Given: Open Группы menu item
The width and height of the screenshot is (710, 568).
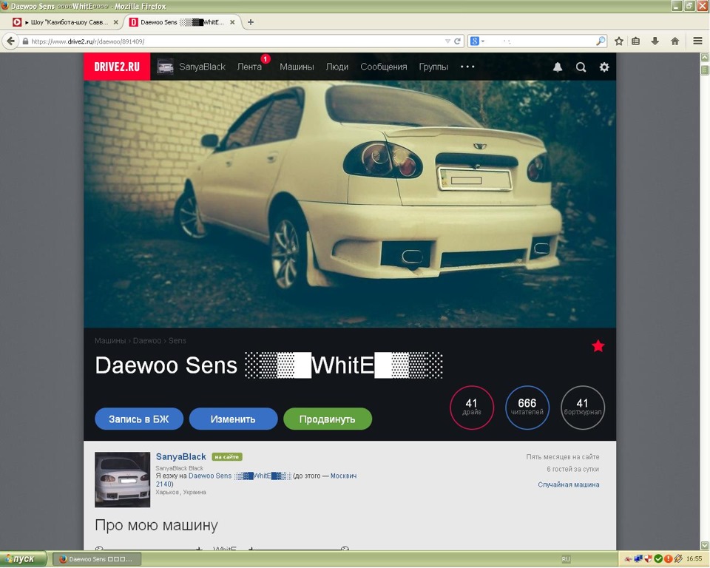Looking at the screenshot, I should [433, 67].
